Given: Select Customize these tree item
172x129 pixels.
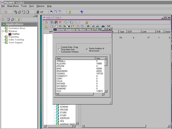Looking at the screenshot, I should [17, 28].
